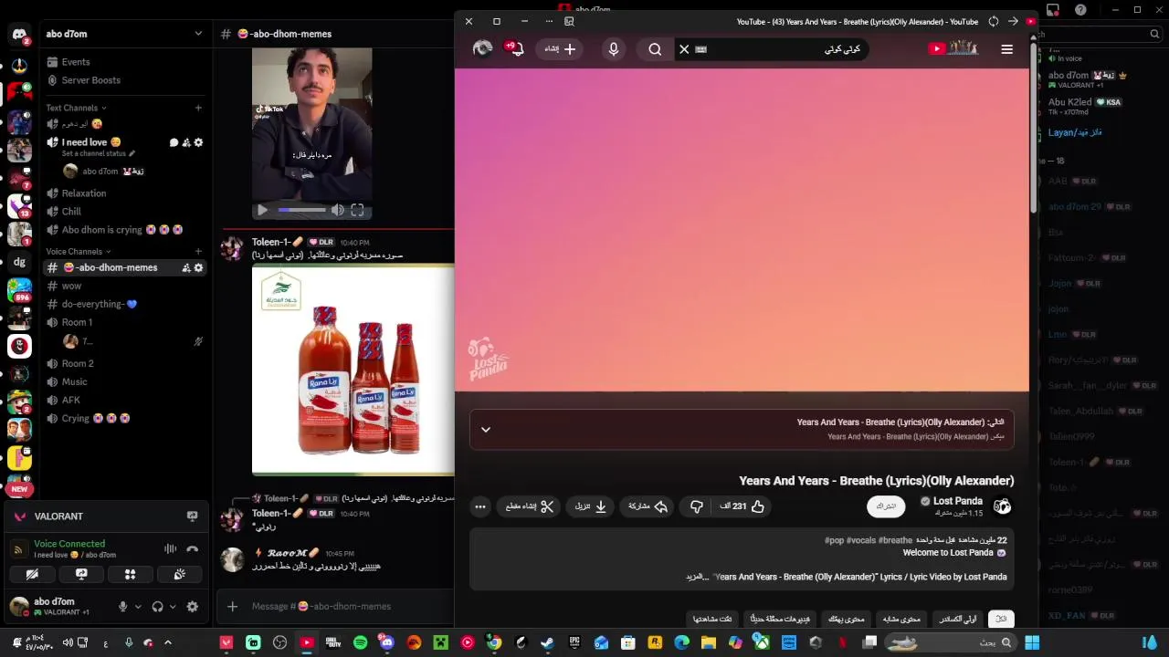This screenshot has width=1169, height=657.
Task: Share the Breathe lyrics video
Action: pyautogui.click(x=648, y=506)
